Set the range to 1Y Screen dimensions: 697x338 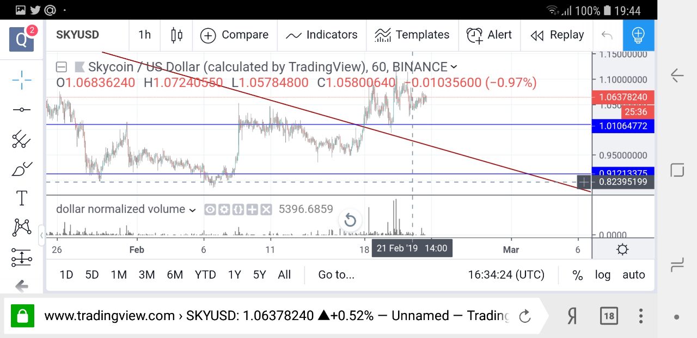(x=234, y=275)
